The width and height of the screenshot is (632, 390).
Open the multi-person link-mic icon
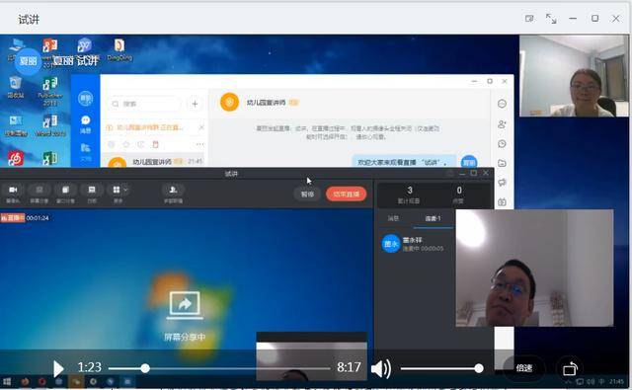[173, 193]
